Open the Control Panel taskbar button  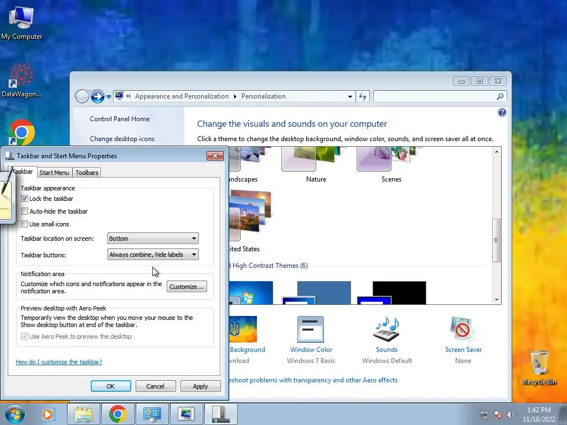tap(152, 414)
